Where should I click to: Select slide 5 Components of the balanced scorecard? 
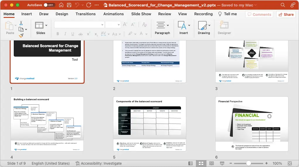[x=149, y=124]
